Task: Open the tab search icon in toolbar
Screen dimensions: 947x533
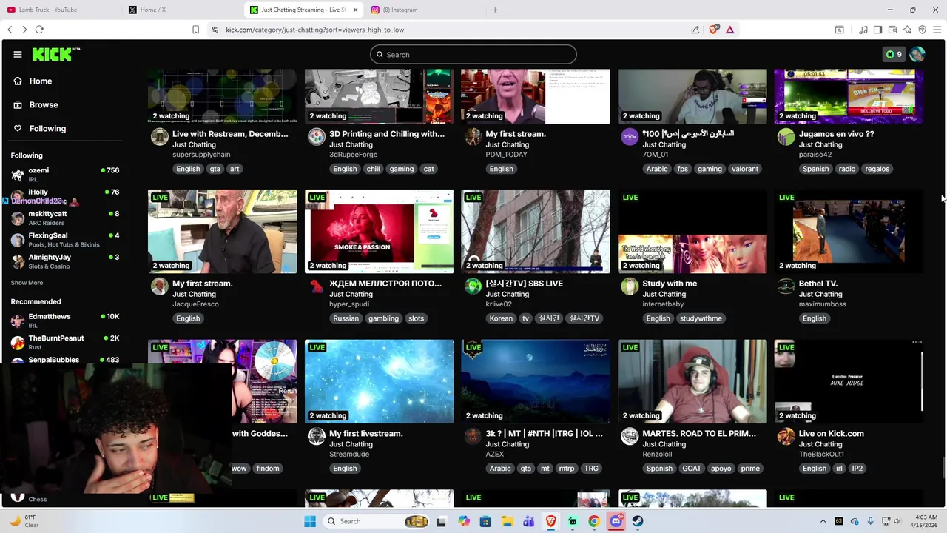Action: 839,30
